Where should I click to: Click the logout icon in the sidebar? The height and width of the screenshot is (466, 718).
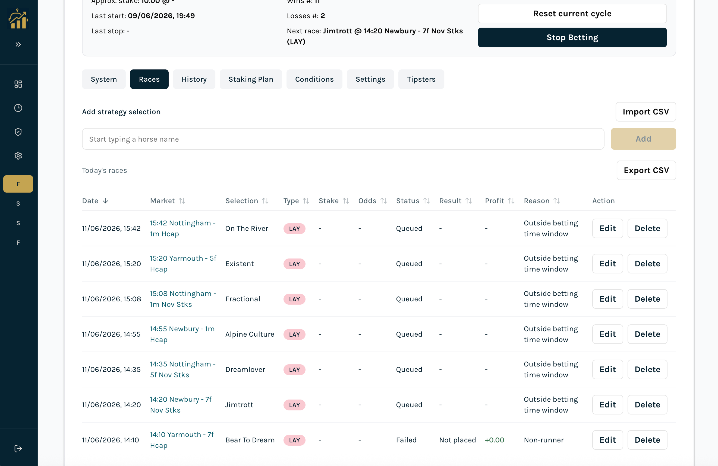(x=18, y=449)
